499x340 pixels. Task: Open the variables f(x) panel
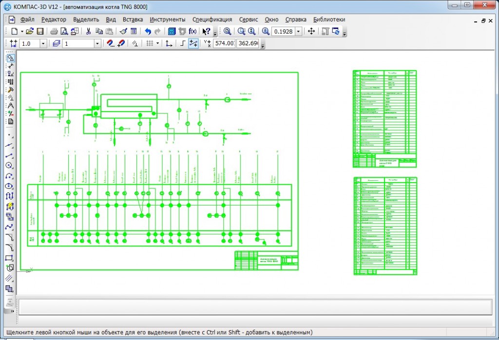pos(192,31)
